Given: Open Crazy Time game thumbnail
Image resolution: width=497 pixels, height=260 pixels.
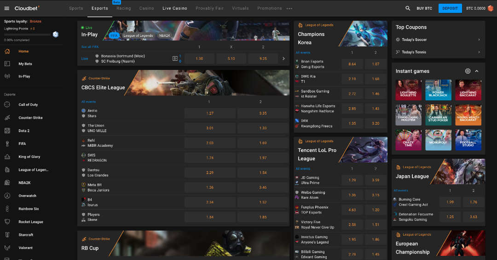Looking at the screenshot, I should (x=408, y=140).
